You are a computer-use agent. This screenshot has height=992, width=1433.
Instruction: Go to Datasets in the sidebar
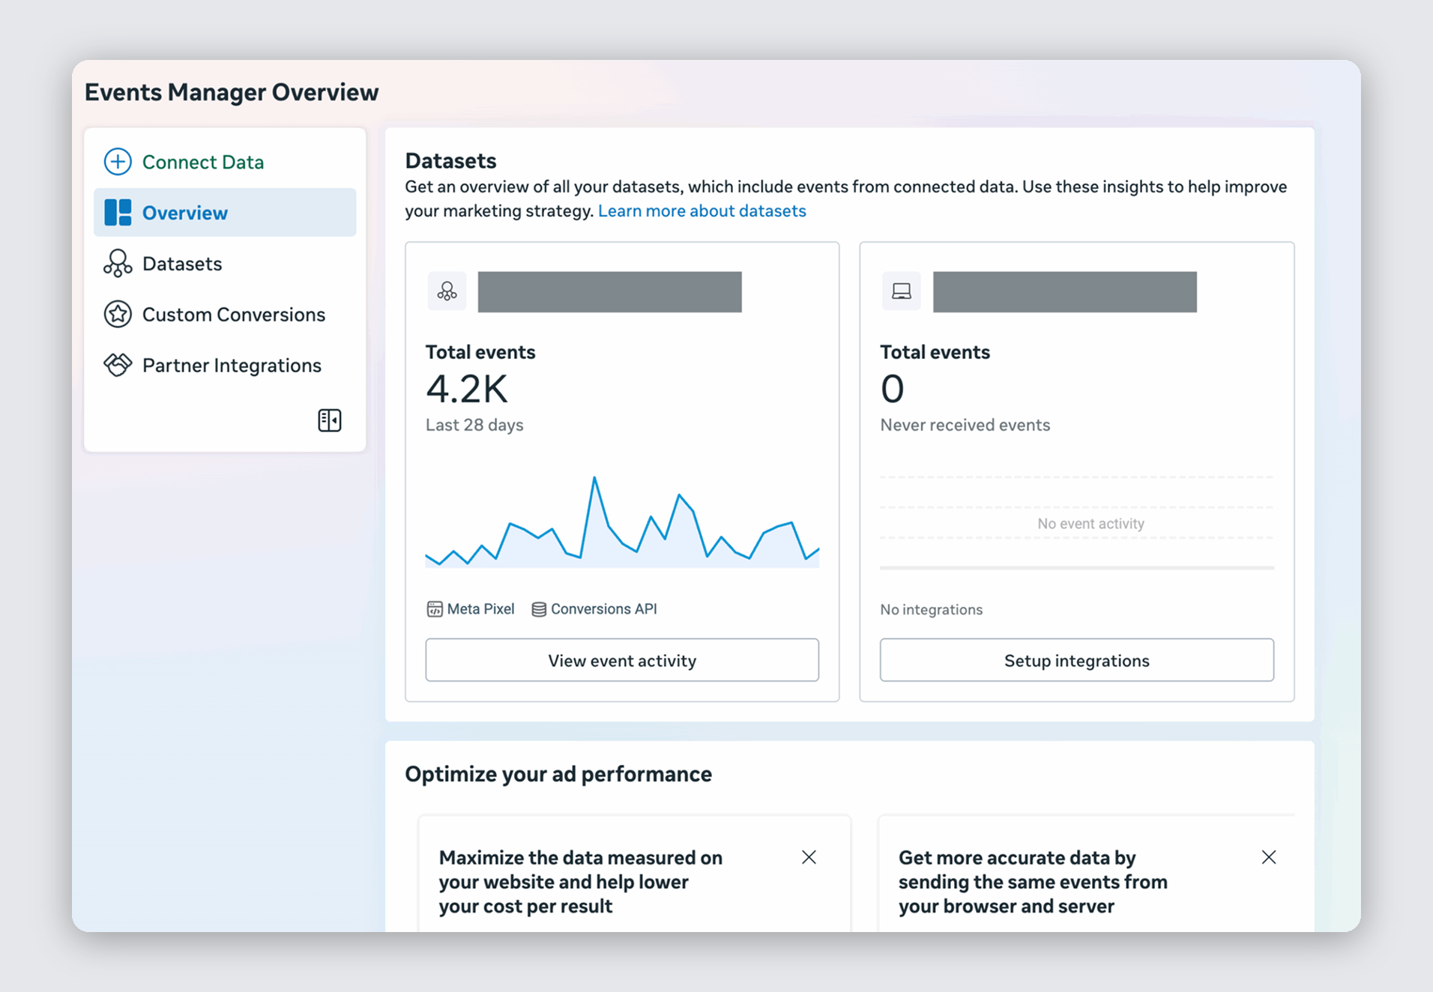click(225, 264)
